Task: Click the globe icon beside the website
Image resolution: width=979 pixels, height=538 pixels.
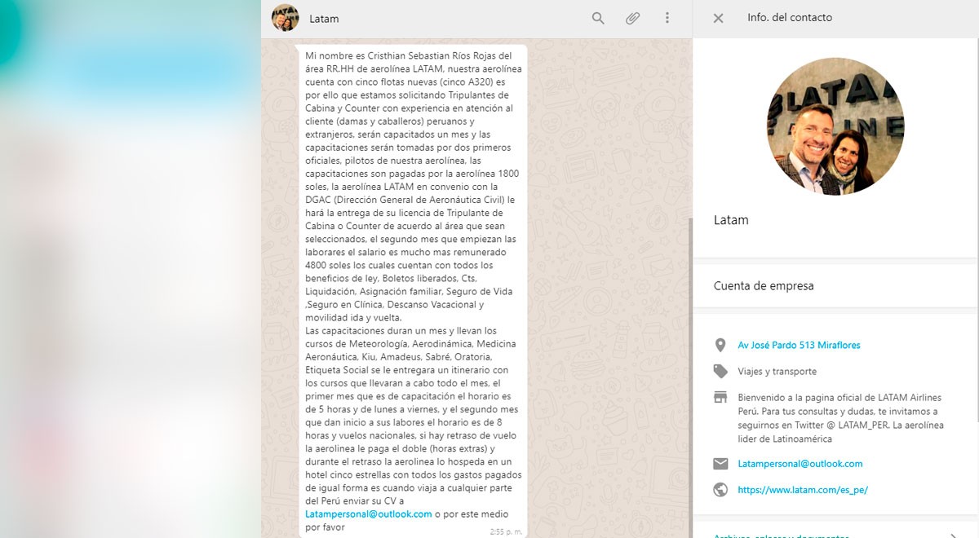Action: [x=720, y=490]
